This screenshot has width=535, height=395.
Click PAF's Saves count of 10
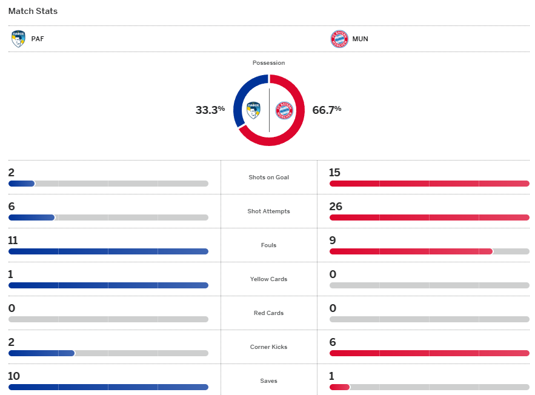[x=13, y=376]
